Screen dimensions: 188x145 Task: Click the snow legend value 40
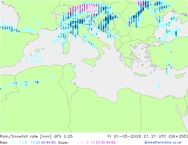click(x=108, y=143)
